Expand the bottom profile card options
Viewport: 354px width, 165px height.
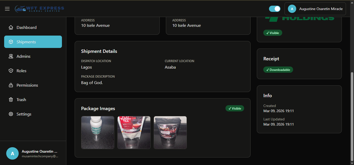33,153
